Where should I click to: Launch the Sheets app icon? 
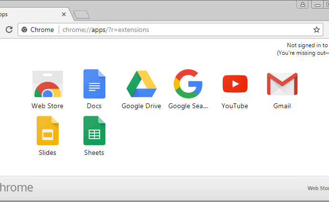coord(94,131)
